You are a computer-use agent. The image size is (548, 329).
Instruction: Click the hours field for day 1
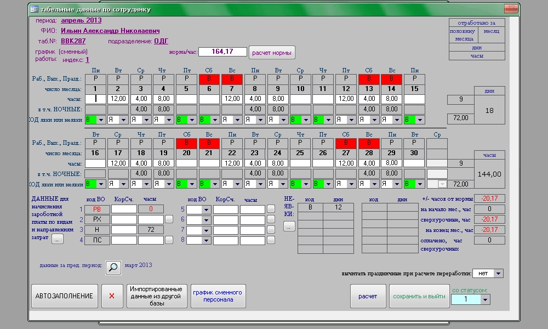point(95,99)
